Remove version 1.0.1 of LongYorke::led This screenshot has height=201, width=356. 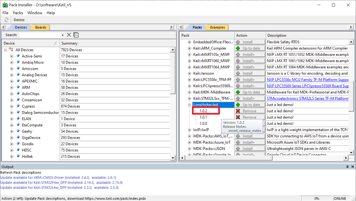tap(250, 117)
